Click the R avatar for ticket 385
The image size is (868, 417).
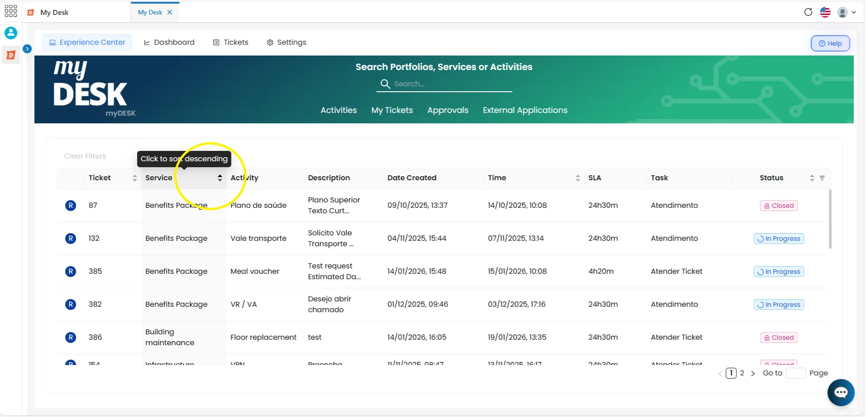71,272
